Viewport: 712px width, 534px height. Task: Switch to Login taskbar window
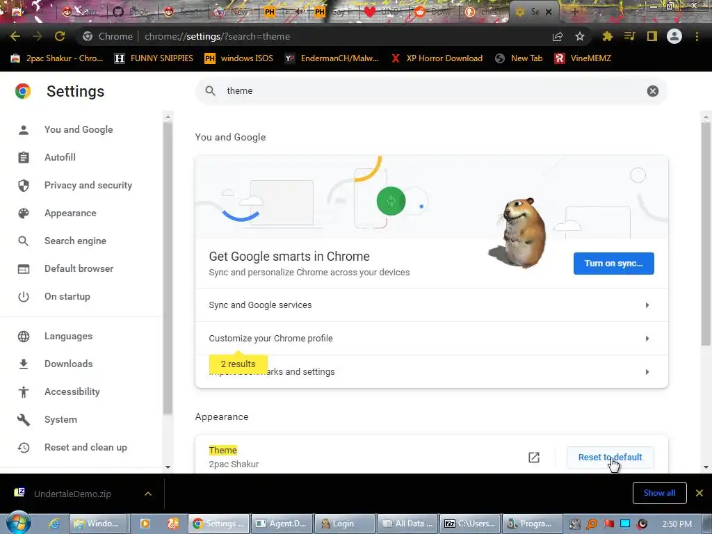345,524
